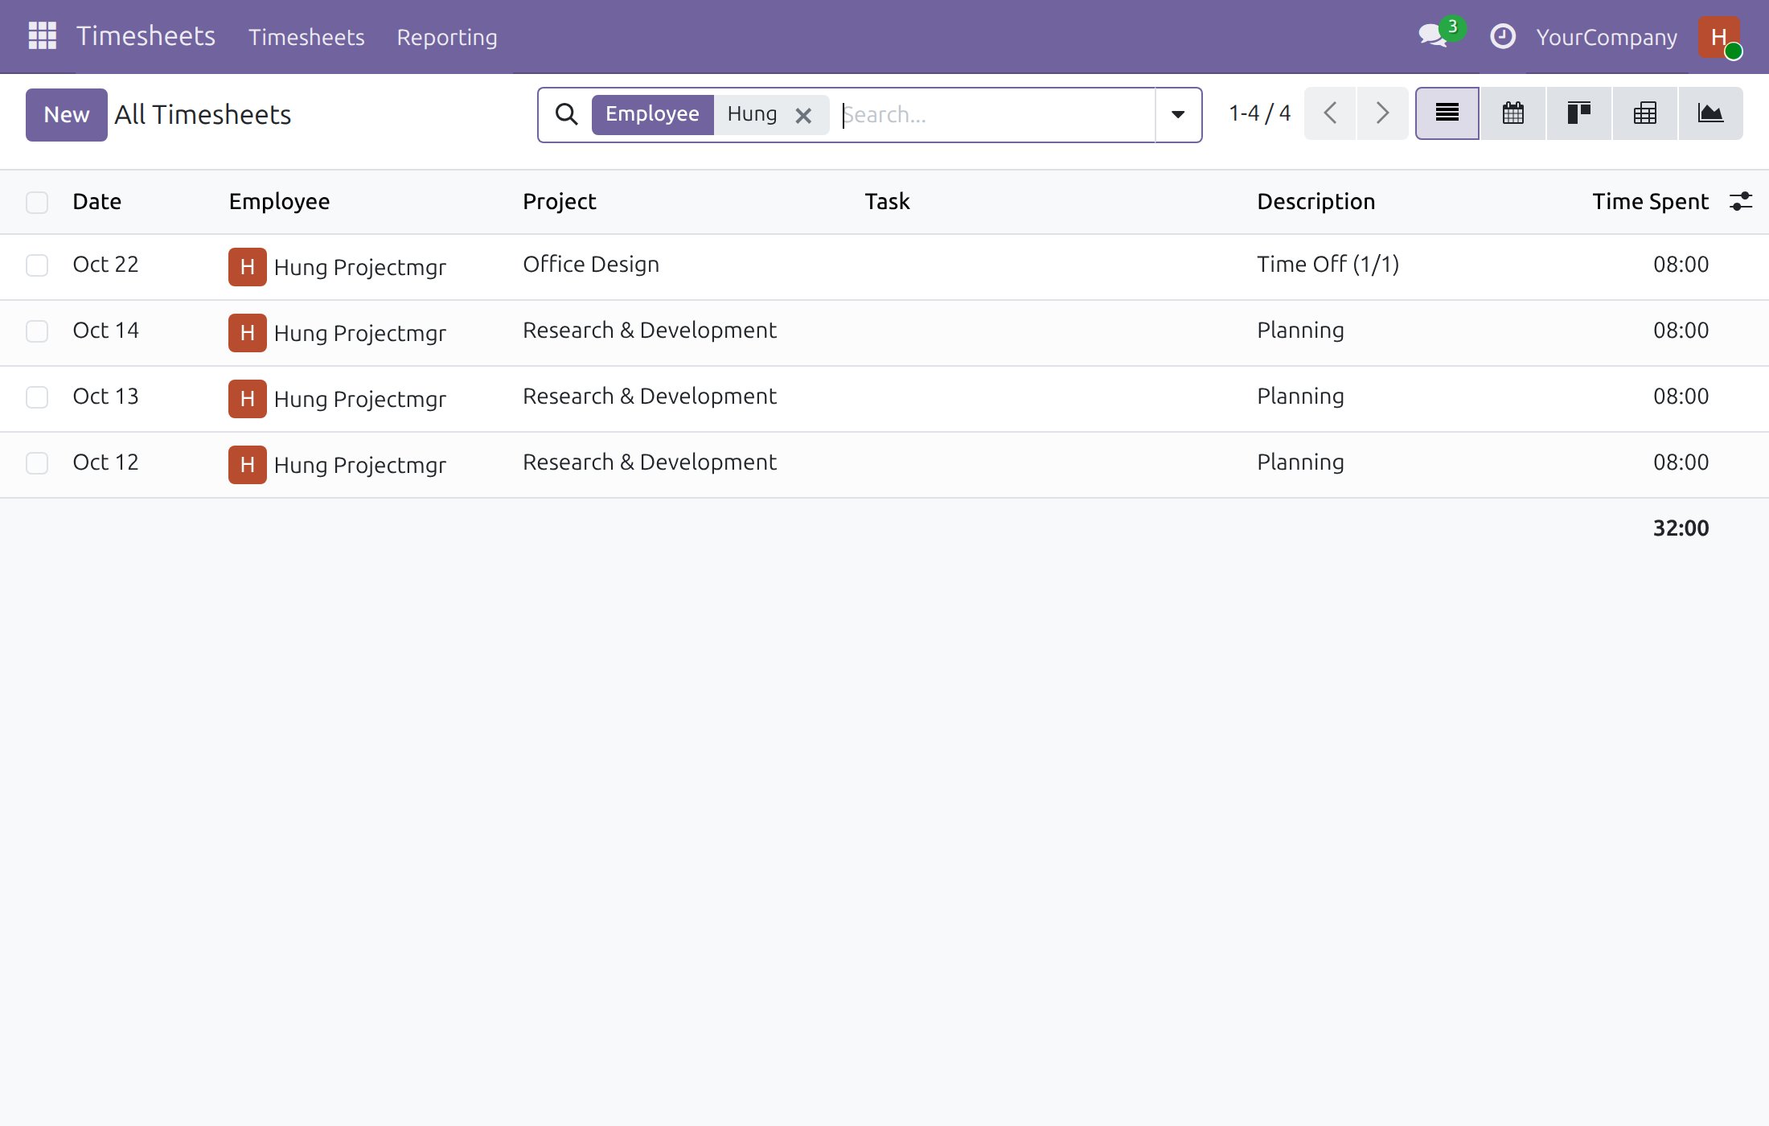Sort by Project column header
Image resolution: width=1769 pixels, height=1126 pixels.
[559, 201]
